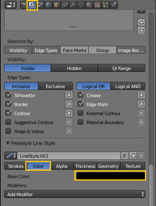156x206 pixels.
Task: Select the Hidden visibility button
Action: pos(74,68)
